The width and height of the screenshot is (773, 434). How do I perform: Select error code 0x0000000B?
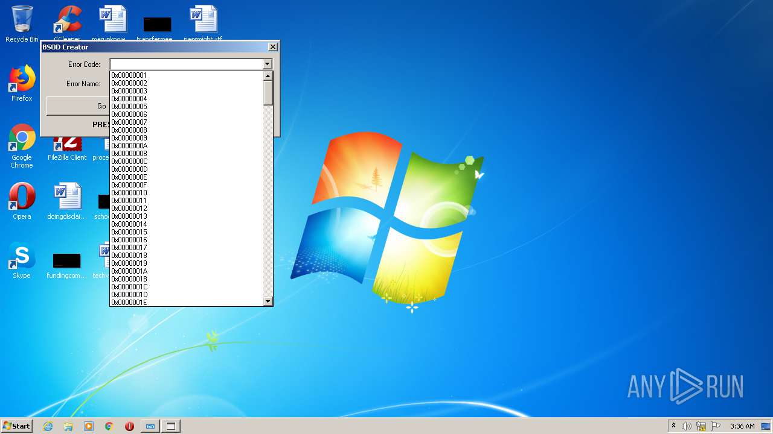pos(187,154)
